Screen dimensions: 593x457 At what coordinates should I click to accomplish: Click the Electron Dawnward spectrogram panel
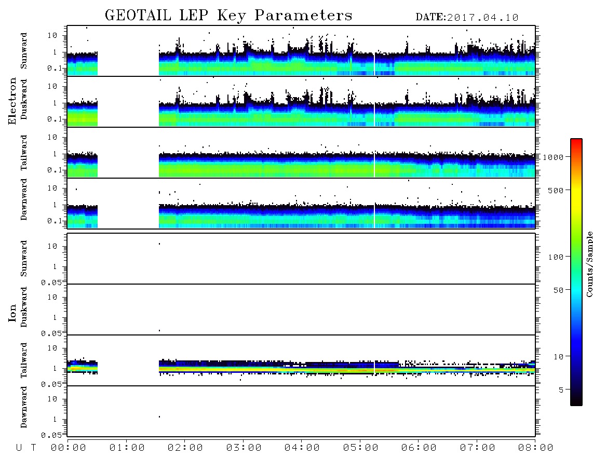point(301,203)
